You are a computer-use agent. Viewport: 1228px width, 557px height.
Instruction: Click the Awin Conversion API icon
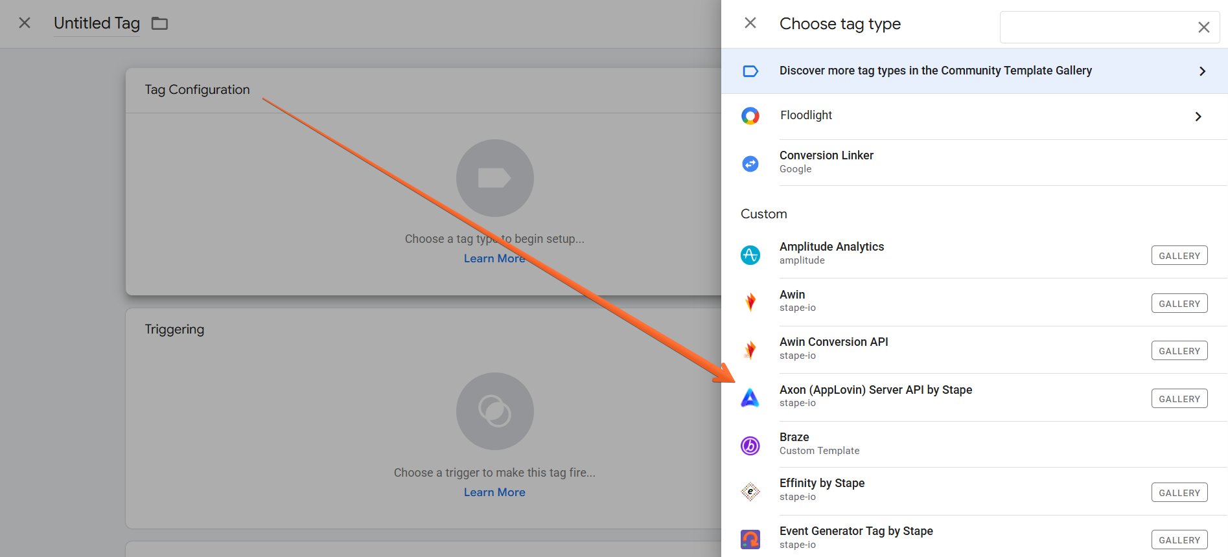[x=750, y=350]
